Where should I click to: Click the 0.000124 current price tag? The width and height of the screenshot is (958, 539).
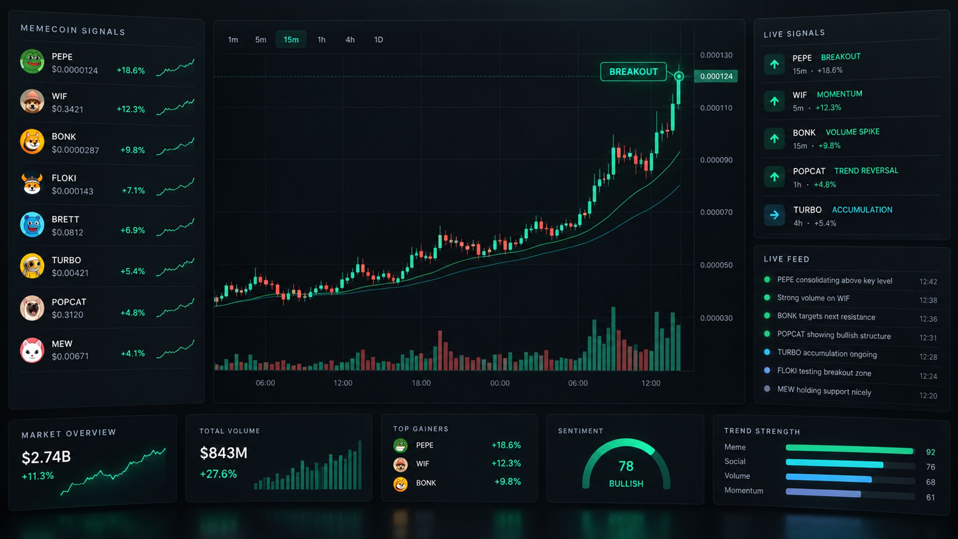pos(716,76)
